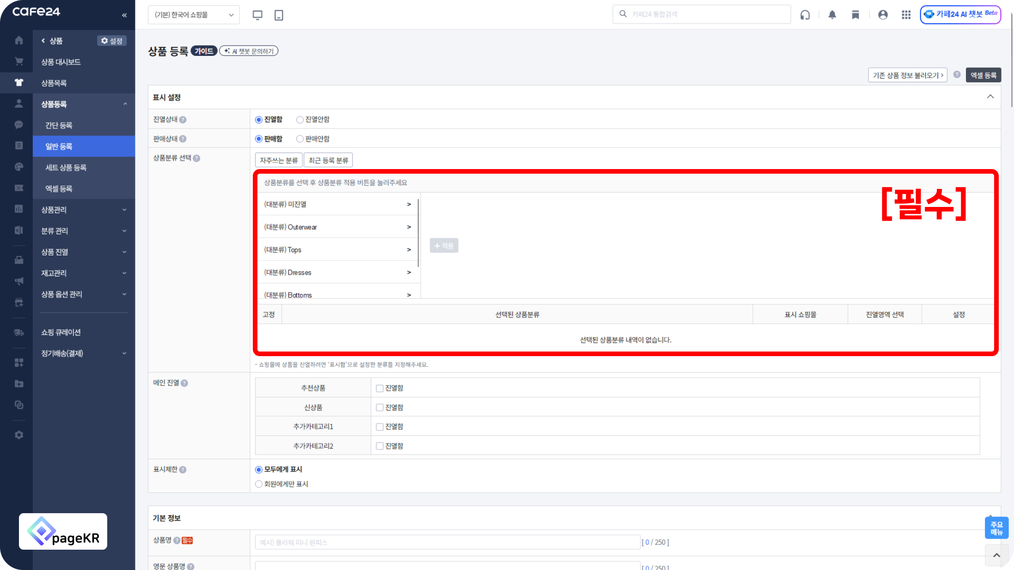1014x570 pixels.
Task: Click the user account profile icon
Action: pyautogui.click(x=883, y=15)
